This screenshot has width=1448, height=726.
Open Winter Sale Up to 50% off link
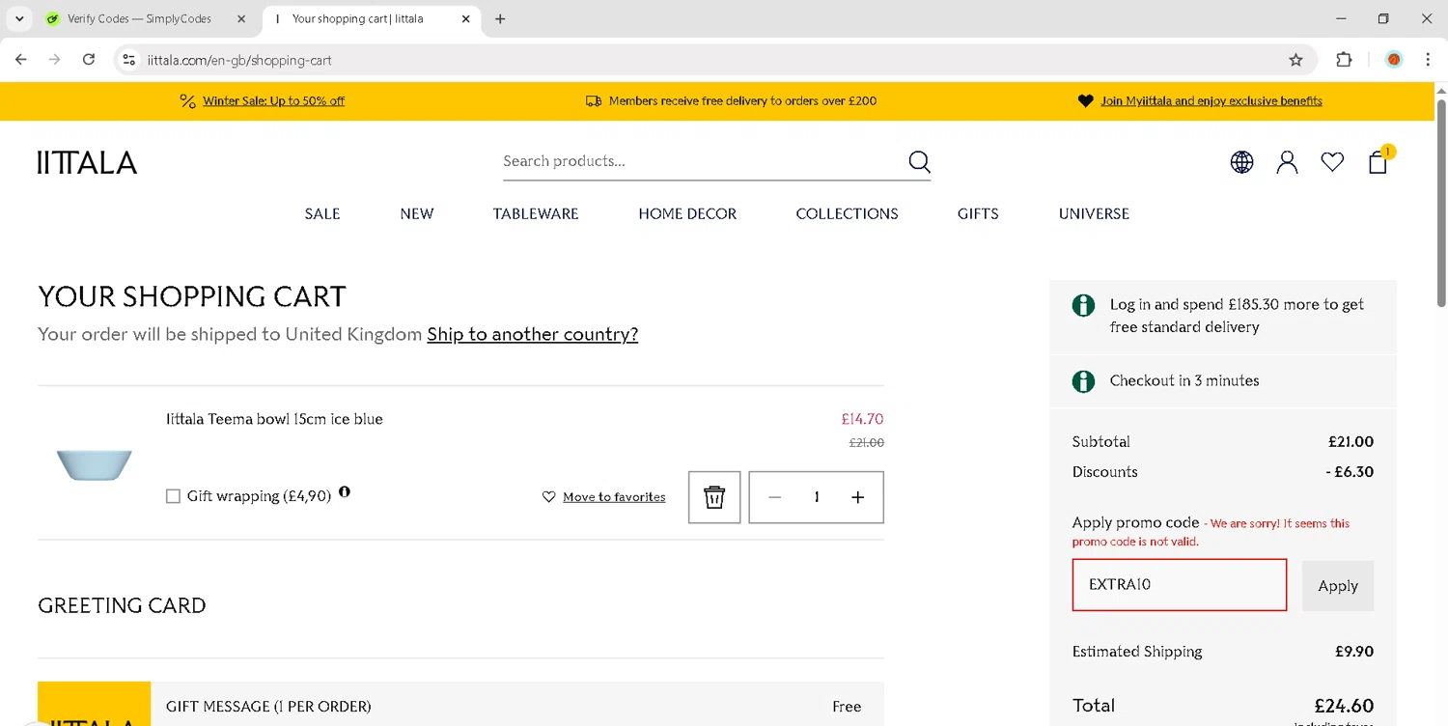[x=273, y=100]
